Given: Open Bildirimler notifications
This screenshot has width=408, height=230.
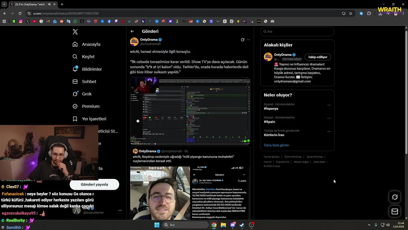Looking at the screenshot, I should [x=87, y=69].
